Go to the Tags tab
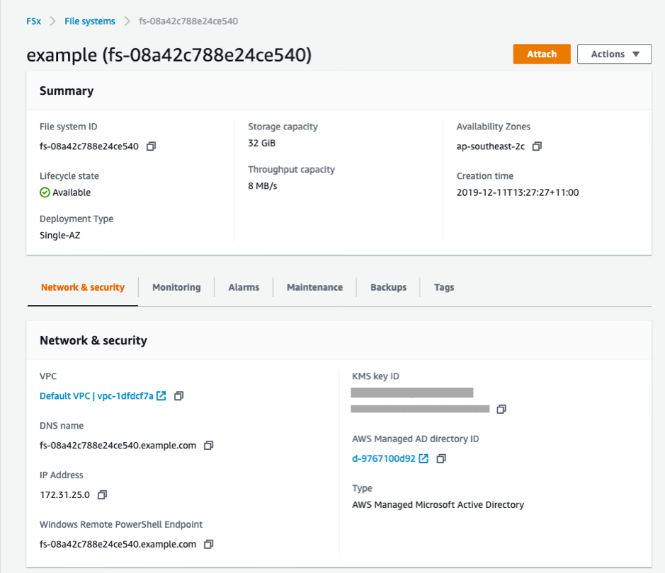The width and height of the screenshot is (665, 573). (444, 287)
